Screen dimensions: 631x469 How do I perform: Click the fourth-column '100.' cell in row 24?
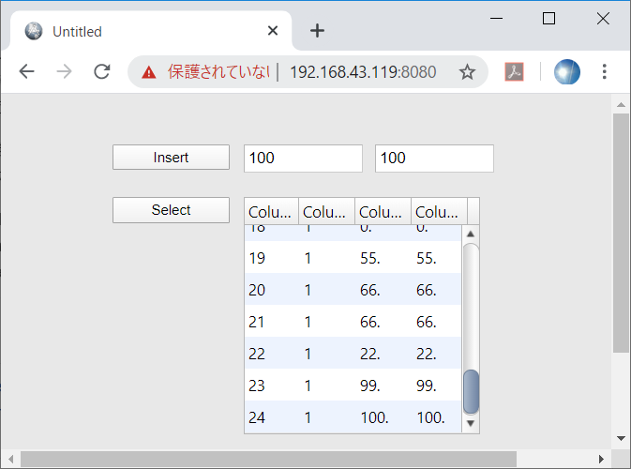(430, 417)
